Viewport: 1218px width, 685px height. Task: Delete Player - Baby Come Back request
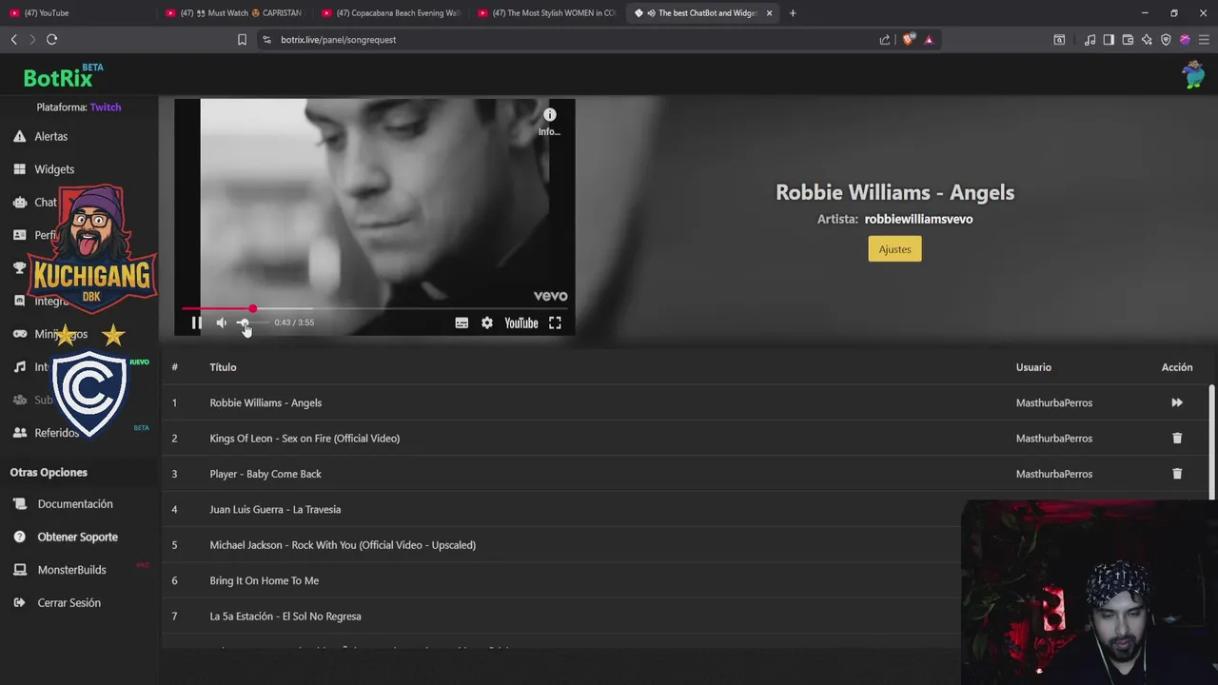1177,474
